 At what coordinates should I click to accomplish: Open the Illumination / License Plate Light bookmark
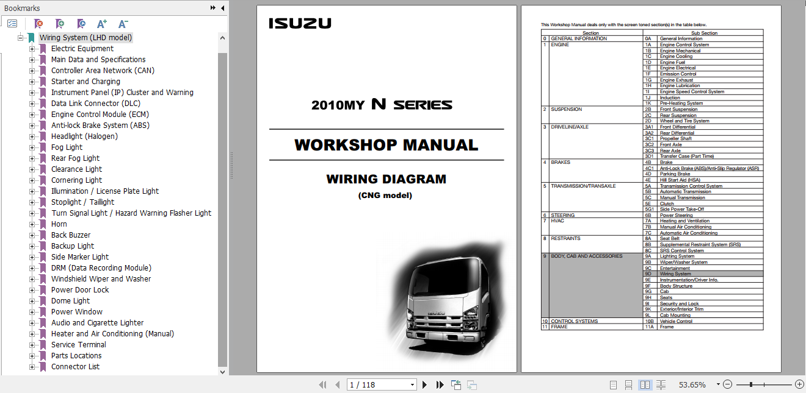pos(105,191)
